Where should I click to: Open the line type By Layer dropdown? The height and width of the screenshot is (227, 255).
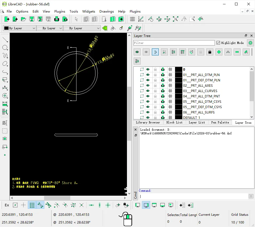click(82, 28)
